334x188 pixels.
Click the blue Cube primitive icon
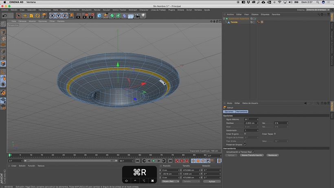click(99, 15)
